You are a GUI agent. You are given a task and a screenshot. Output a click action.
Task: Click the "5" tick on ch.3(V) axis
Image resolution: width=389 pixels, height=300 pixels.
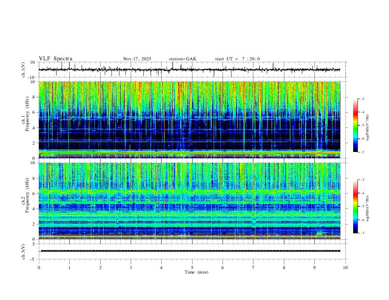(34, 244)
